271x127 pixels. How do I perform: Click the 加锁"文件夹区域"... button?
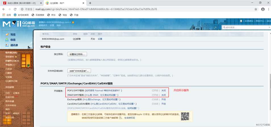79,71
